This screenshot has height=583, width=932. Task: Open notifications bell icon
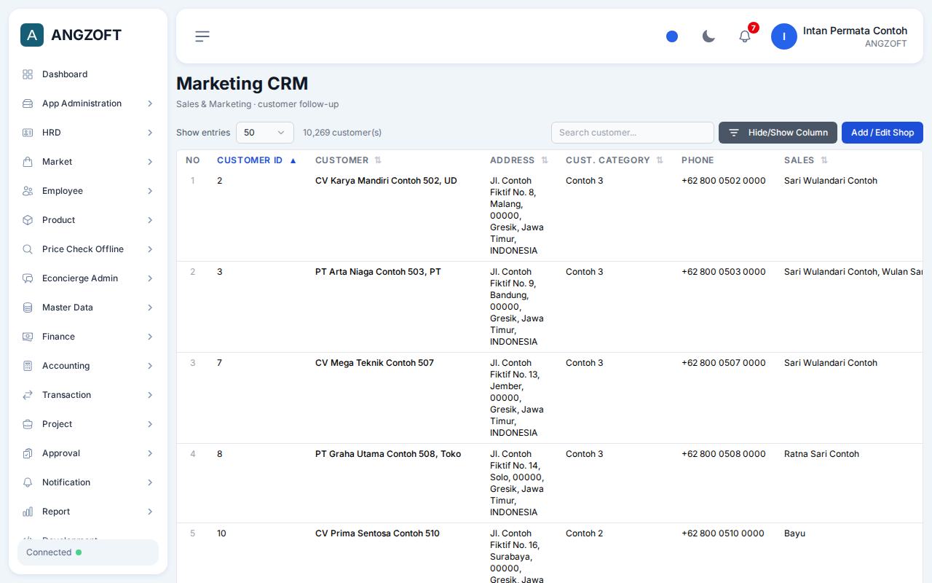tap(745, 36)
